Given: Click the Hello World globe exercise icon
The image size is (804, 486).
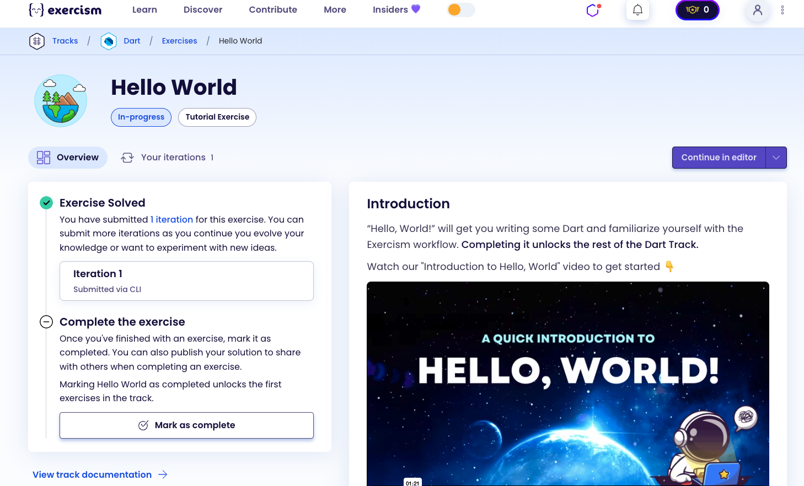Looking at the screenshot, I should click(x=61, y=101).
